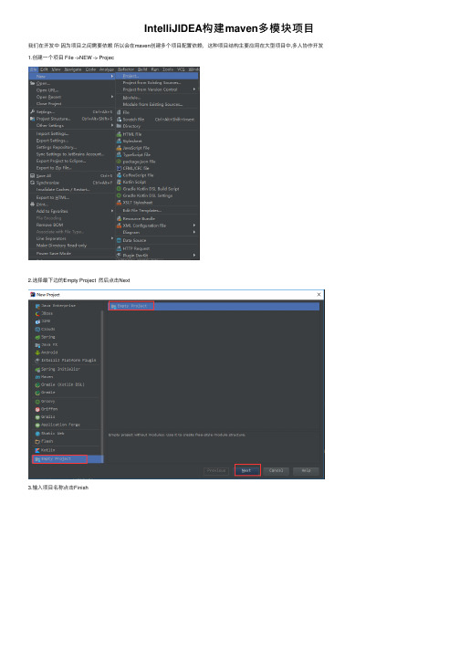The width and height of the screenshot is (460, 651).
Task: Select IntelliJ Platform Plugin in project type list
Action: [68, 361]
